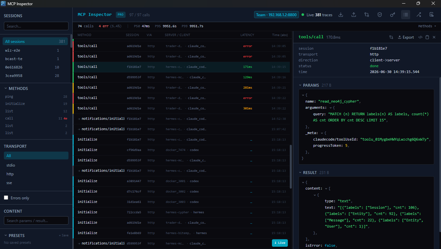441x249 pixels.
Task: Collapse the arguments object arrow
Action: tap(330, 107)
